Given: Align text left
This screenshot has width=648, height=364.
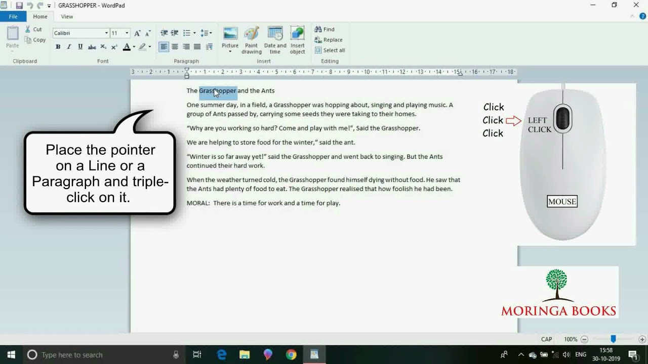Looking at the screenshot, I should click(164, 47).
